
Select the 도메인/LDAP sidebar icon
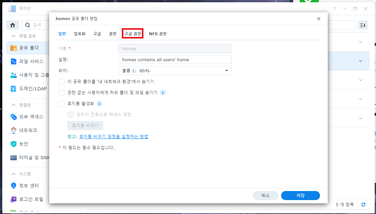(13, 88)
